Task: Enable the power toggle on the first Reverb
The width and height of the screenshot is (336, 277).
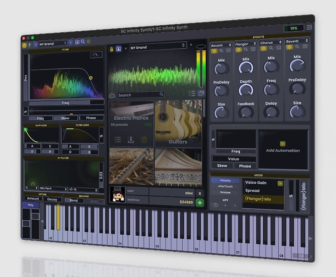Action: click(214, 50)
